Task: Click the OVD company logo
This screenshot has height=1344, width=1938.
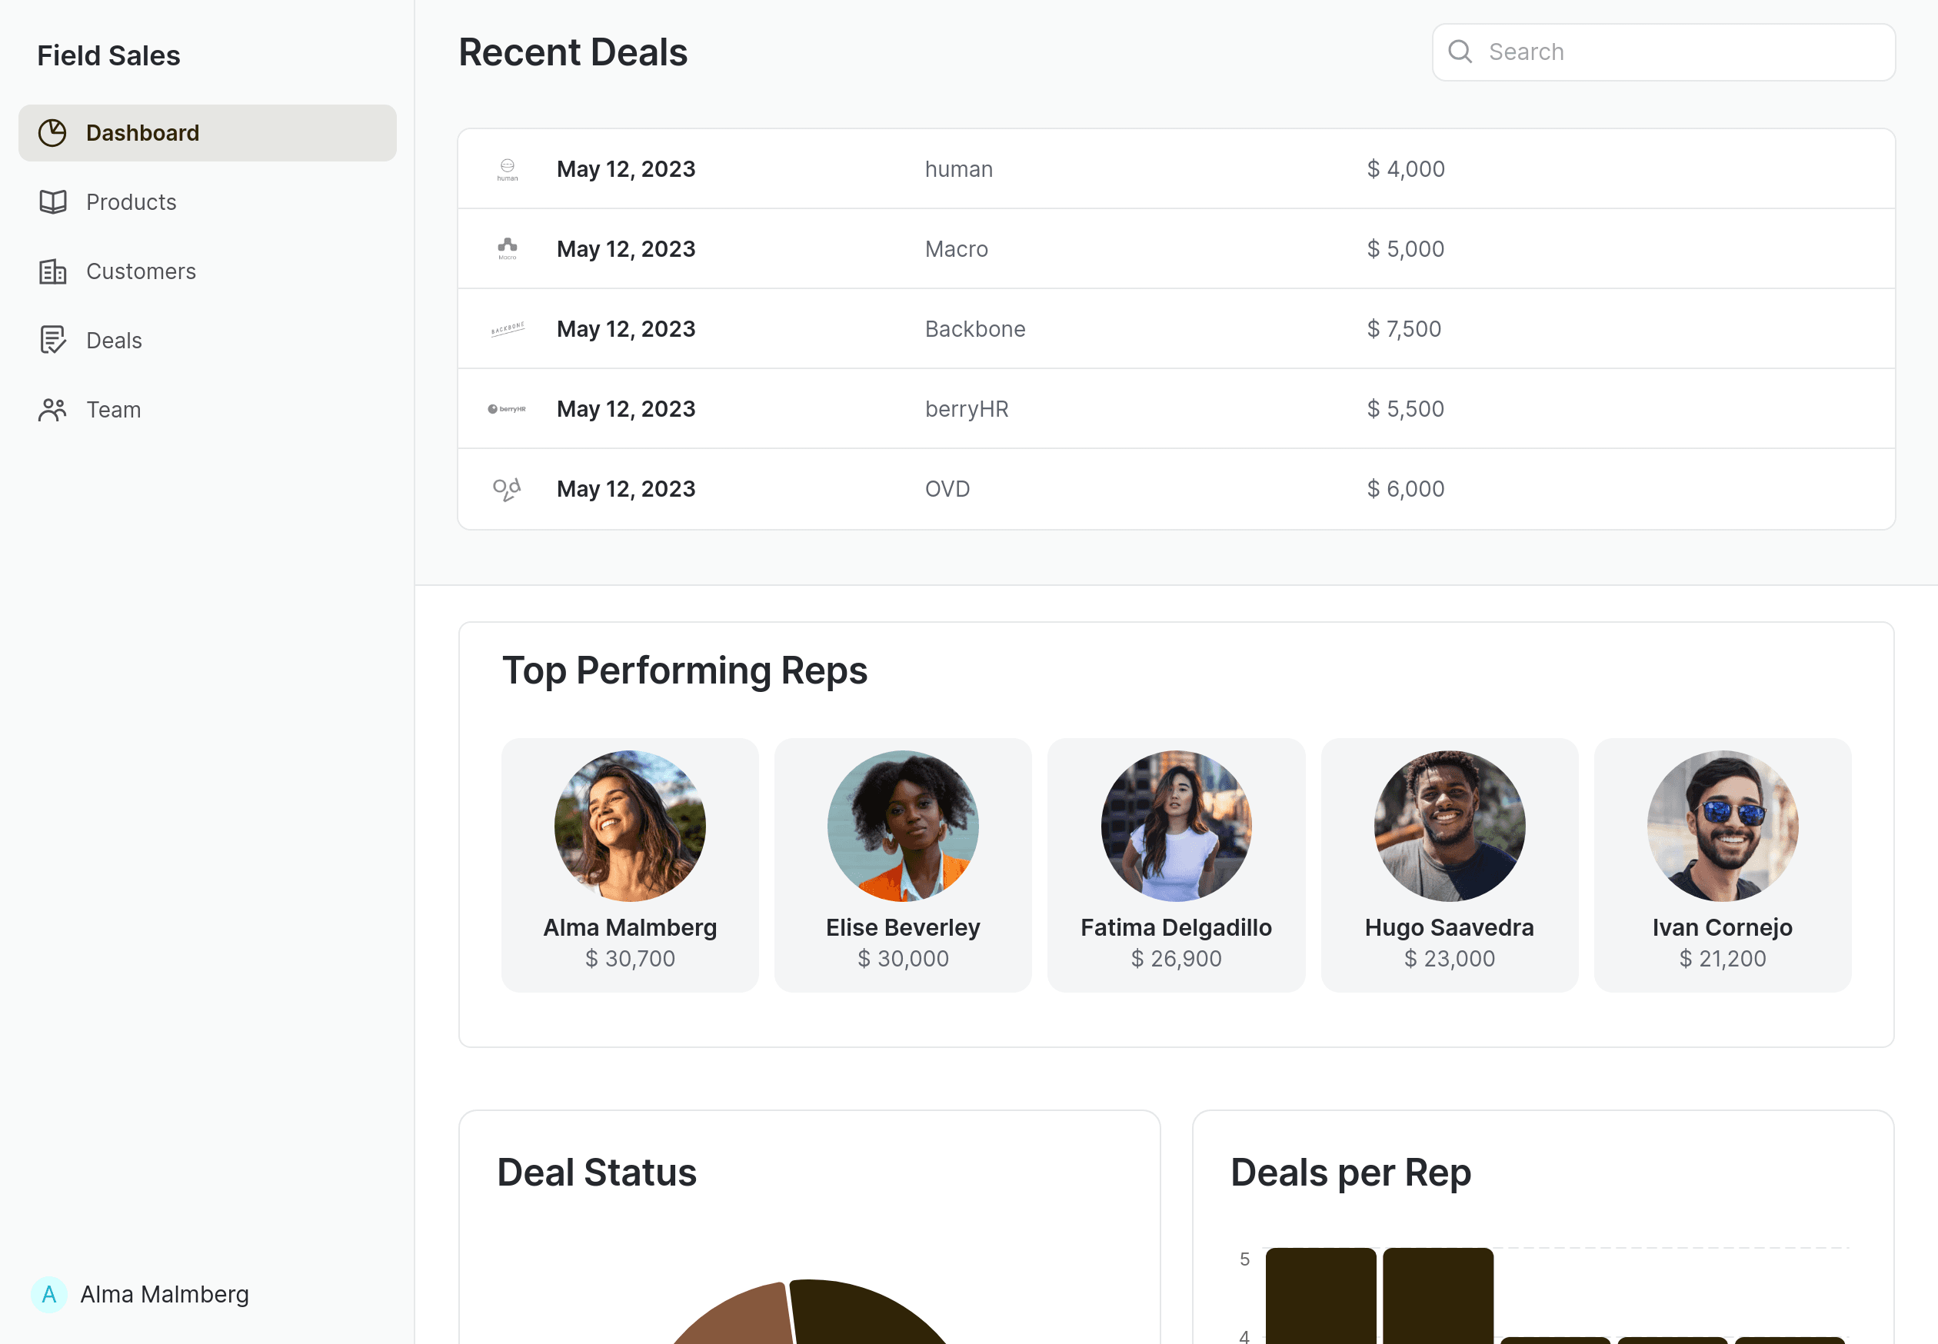Action: point(507,489)
